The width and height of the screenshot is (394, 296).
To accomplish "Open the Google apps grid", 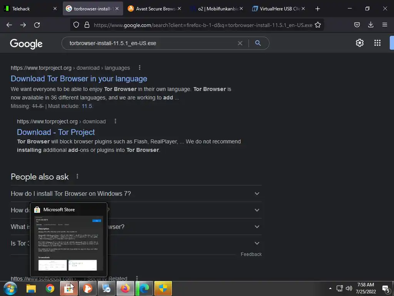I will point(377,43).
